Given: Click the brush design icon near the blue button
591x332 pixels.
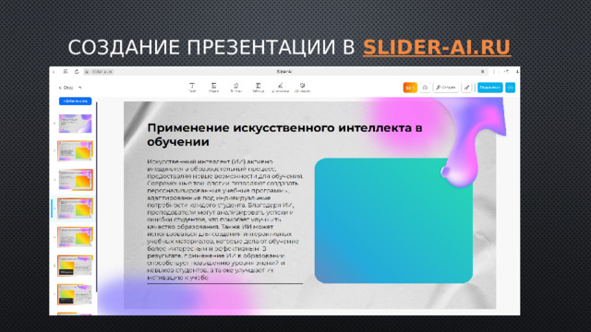Looking at the screenshot, I should click(467, 88).
